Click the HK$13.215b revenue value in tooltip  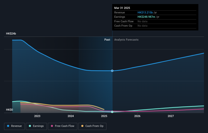145,12
